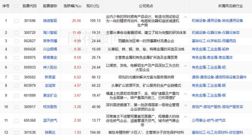Open 紫金矿业 stock link
The image size is (252, 135).
[50, 95]
